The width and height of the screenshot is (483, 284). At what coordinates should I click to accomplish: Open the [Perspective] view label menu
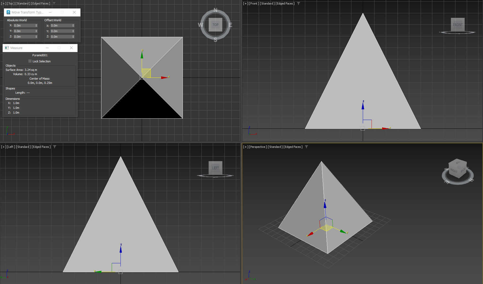tap(258, 147)
